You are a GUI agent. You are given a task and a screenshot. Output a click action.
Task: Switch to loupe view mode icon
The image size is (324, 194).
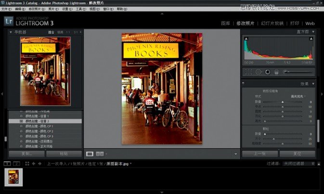90,154
